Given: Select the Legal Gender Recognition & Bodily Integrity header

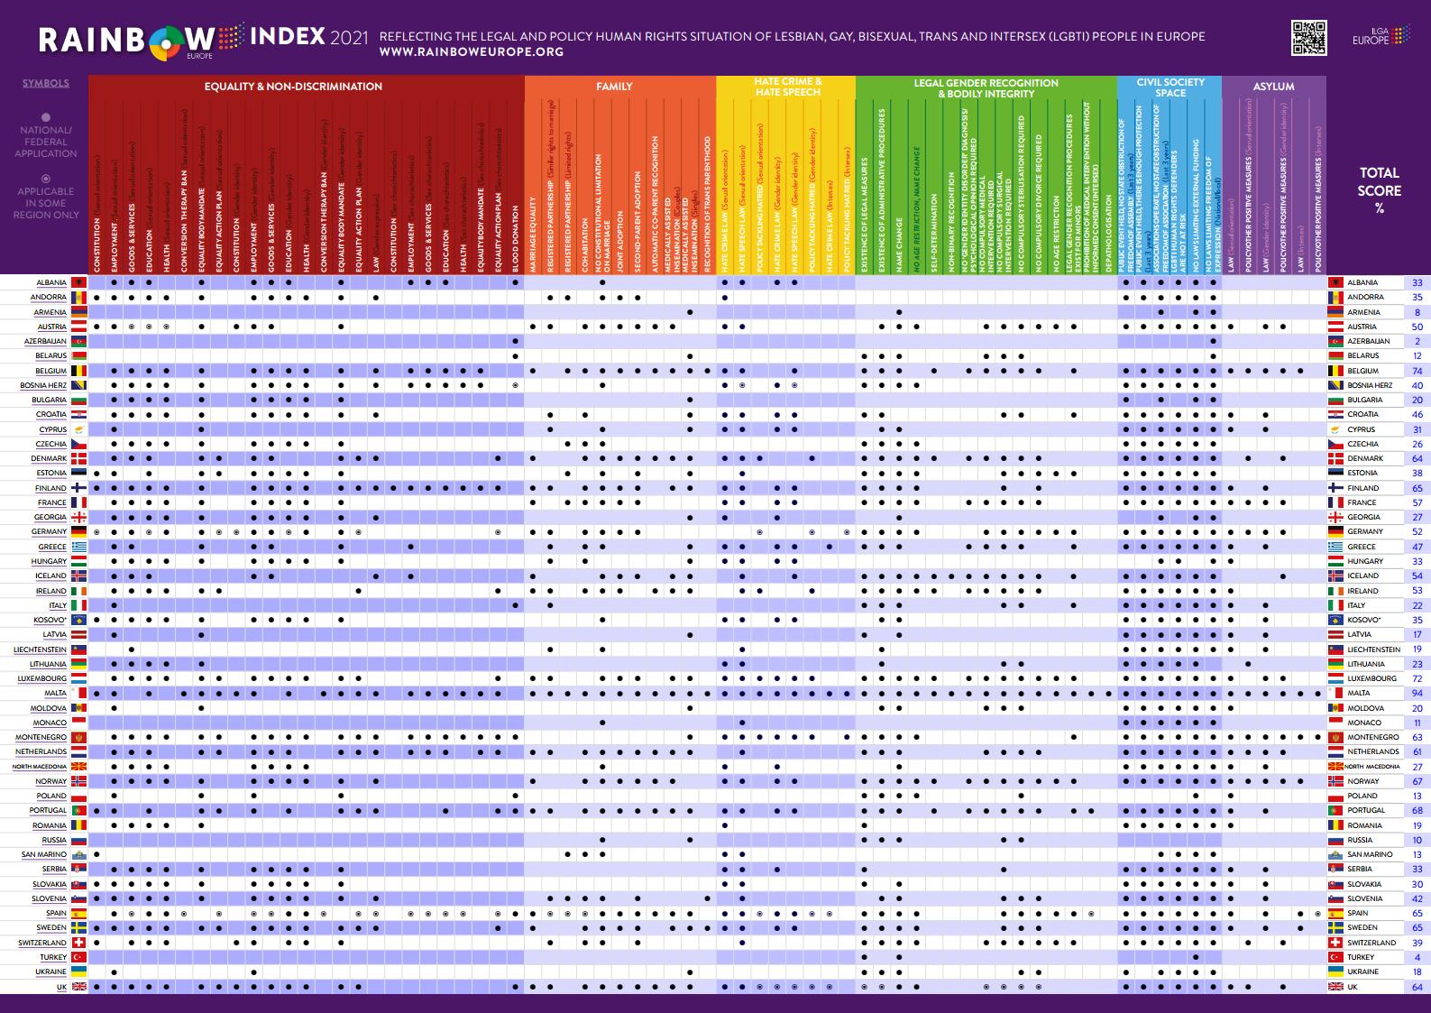Looking at the screenshot, I should (986, 87).
